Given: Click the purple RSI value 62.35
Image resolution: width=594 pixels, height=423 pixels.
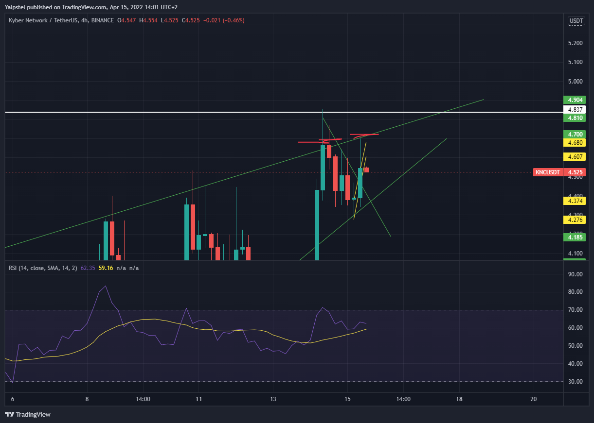Looking at the screenshot, I should click(x=88, y=268).
